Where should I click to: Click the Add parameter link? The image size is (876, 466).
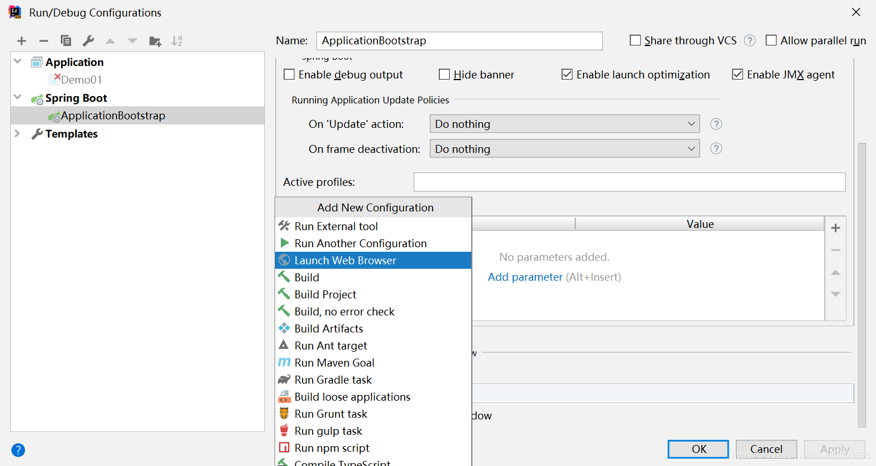525,277
